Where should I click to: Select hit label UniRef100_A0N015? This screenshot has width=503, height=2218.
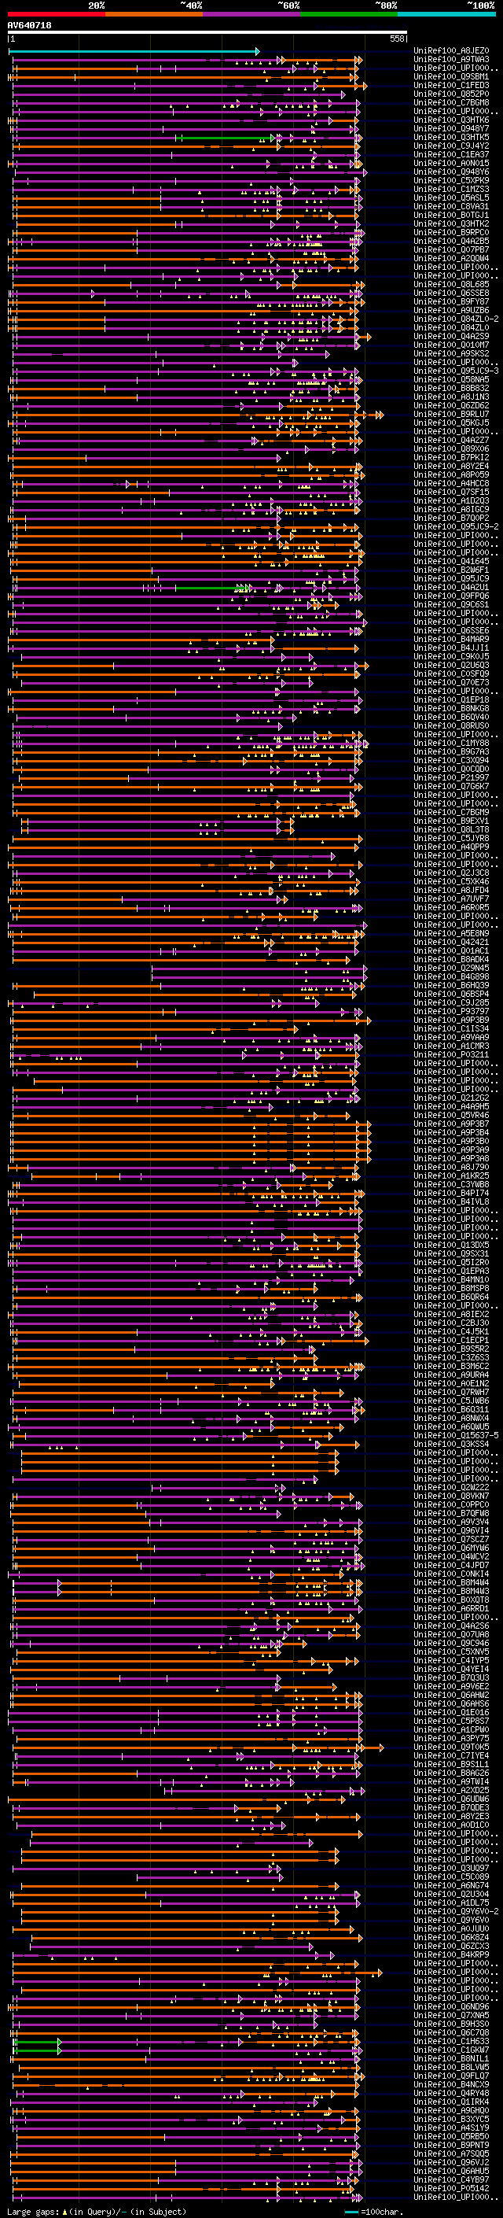[451, 163]
